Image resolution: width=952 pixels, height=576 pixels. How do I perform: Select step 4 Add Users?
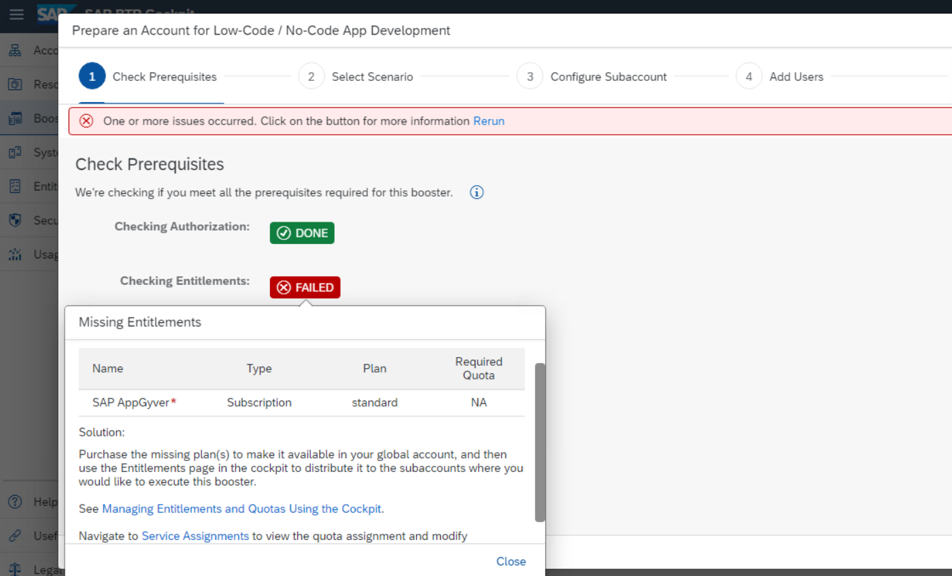pyautogui.click(x=780, y=77)
